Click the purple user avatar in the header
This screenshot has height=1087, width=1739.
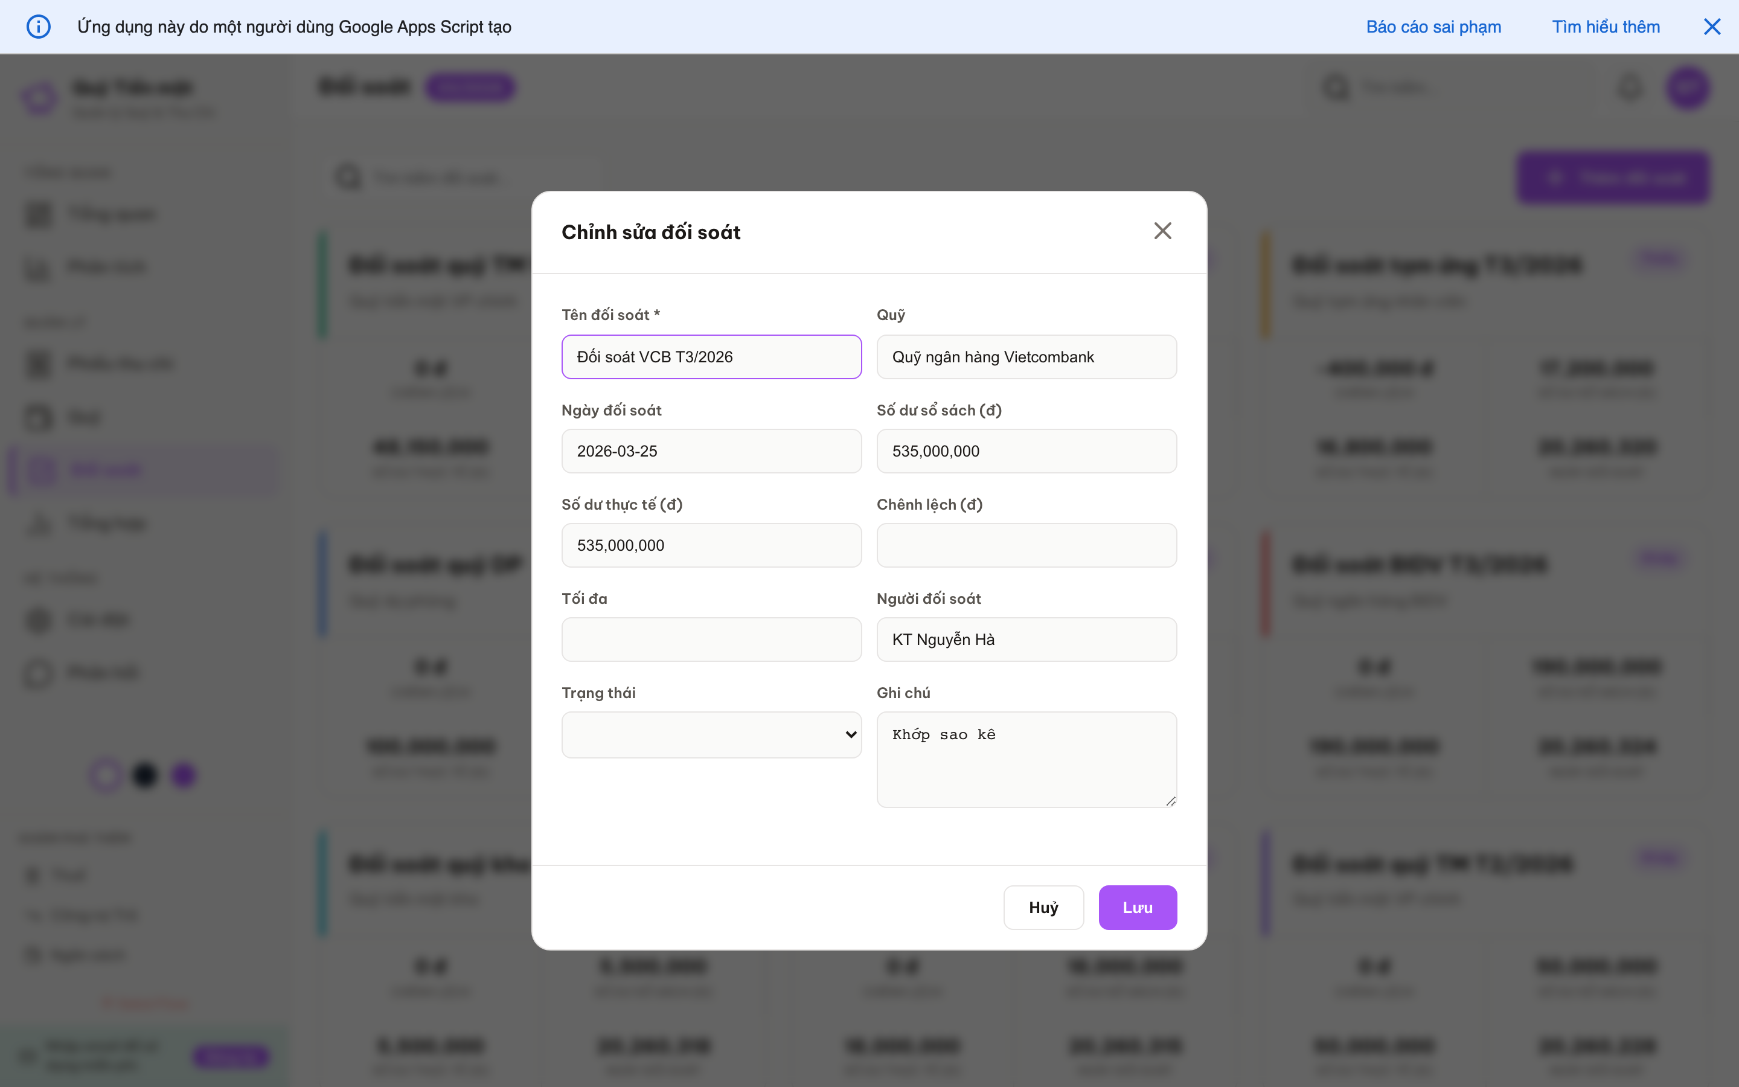pyautogui.click(x=1688, y=87)
